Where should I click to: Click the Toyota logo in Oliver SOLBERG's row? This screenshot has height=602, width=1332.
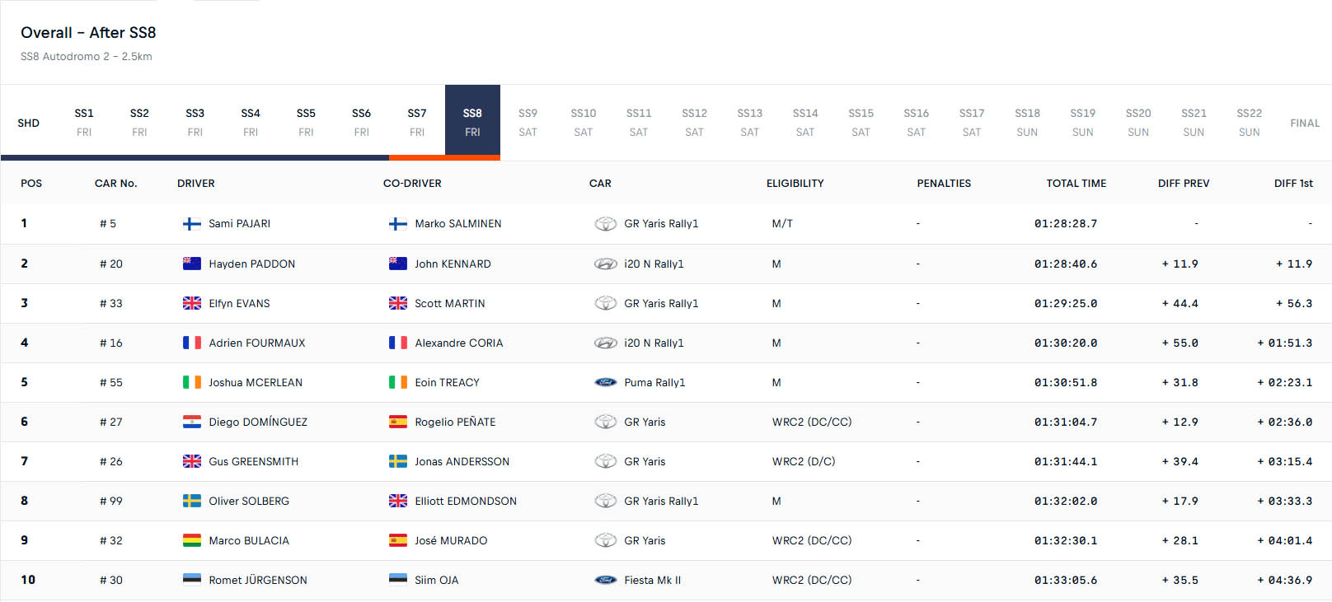point(606,501)
